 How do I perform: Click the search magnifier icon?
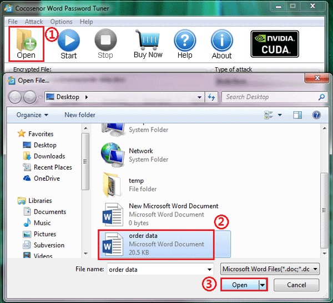(x=321, y=97)
